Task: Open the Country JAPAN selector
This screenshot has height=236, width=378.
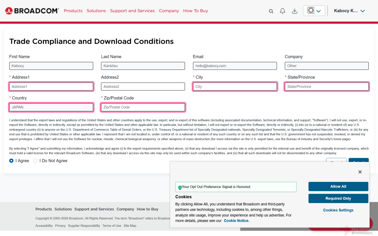Action: [x=51, y=107]
